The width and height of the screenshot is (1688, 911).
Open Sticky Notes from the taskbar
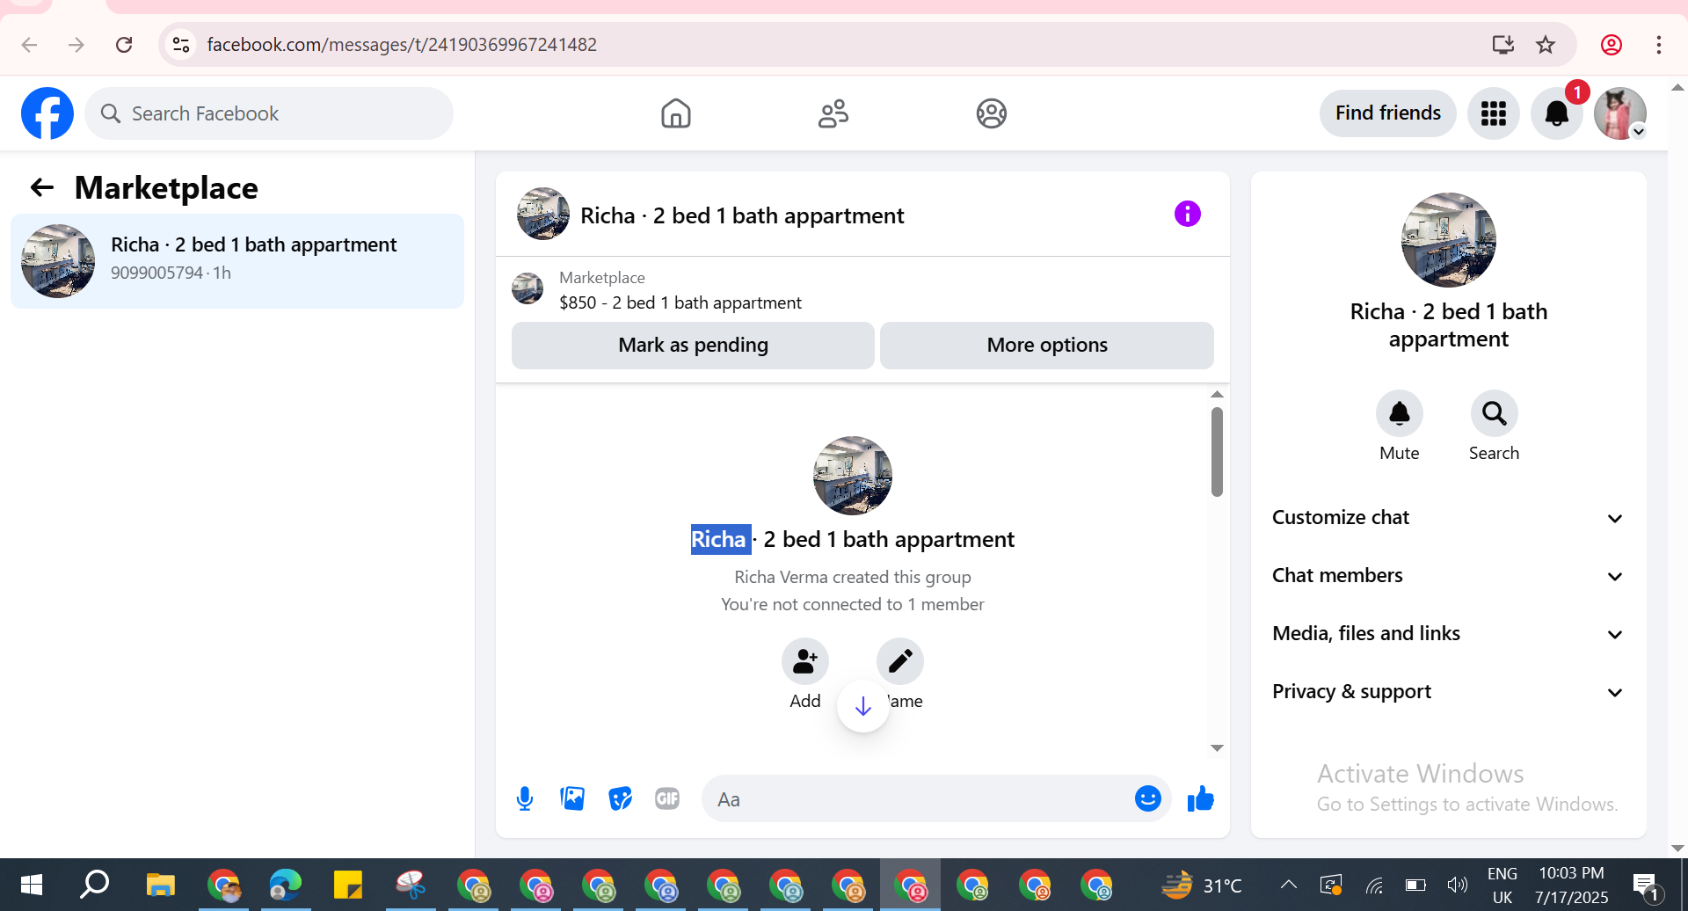coord(348,885)
